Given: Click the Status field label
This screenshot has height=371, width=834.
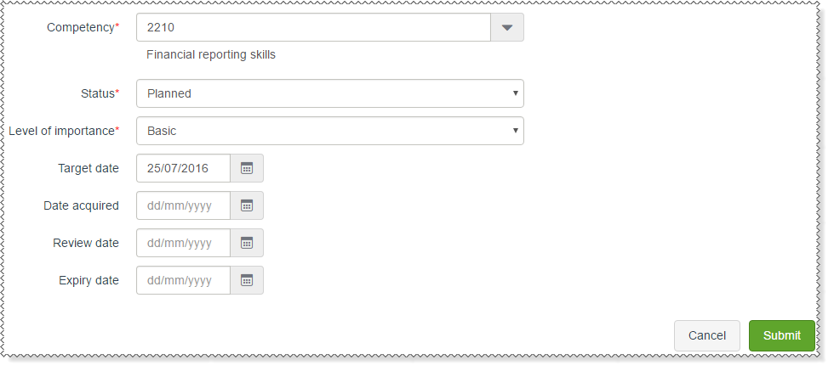Looking at the screenshot, I should [x=98, y=93].
